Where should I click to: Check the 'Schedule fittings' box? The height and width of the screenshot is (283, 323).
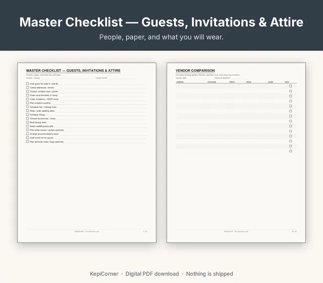tap(27, 115)
